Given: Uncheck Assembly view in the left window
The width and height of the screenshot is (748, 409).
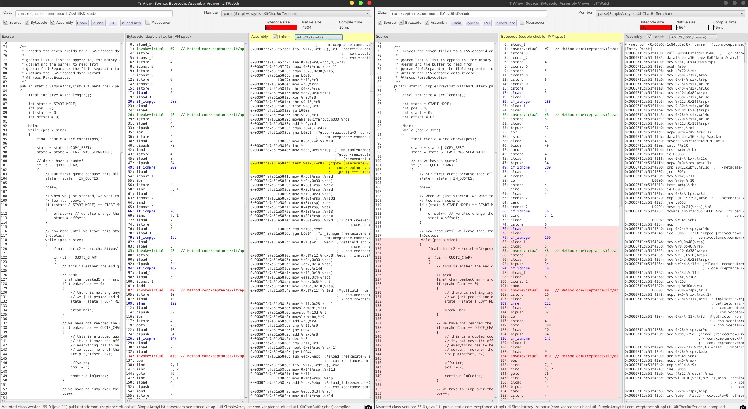Looking at the screenshot, I should pyautogui.click(x=53, y=23).
